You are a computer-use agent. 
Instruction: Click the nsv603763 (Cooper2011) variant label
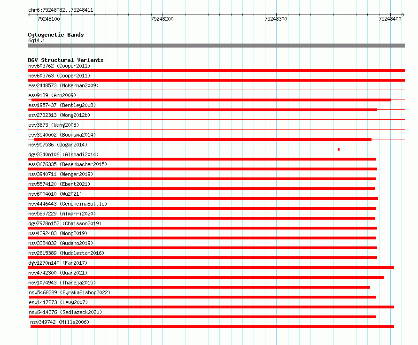[x=59, y=76]
